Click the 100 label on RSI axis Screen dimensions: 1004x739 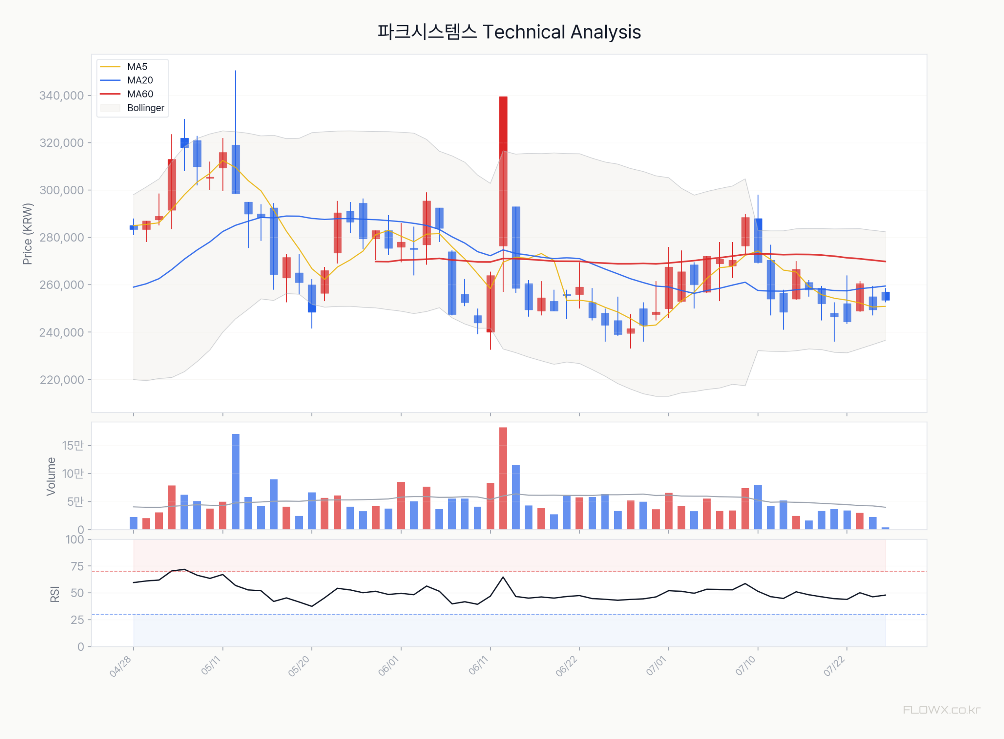tap(74, 540)
